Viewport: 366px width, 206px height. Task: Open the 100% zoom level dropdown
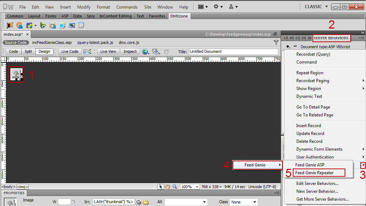click(190, 187)
